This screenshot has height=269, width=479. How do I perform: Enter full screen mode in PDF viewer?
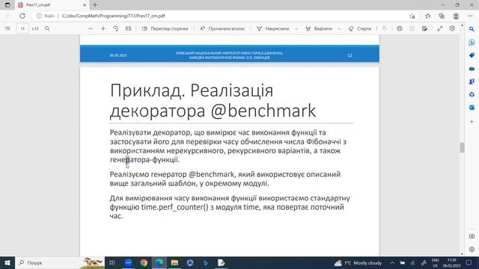coord(440,28)
